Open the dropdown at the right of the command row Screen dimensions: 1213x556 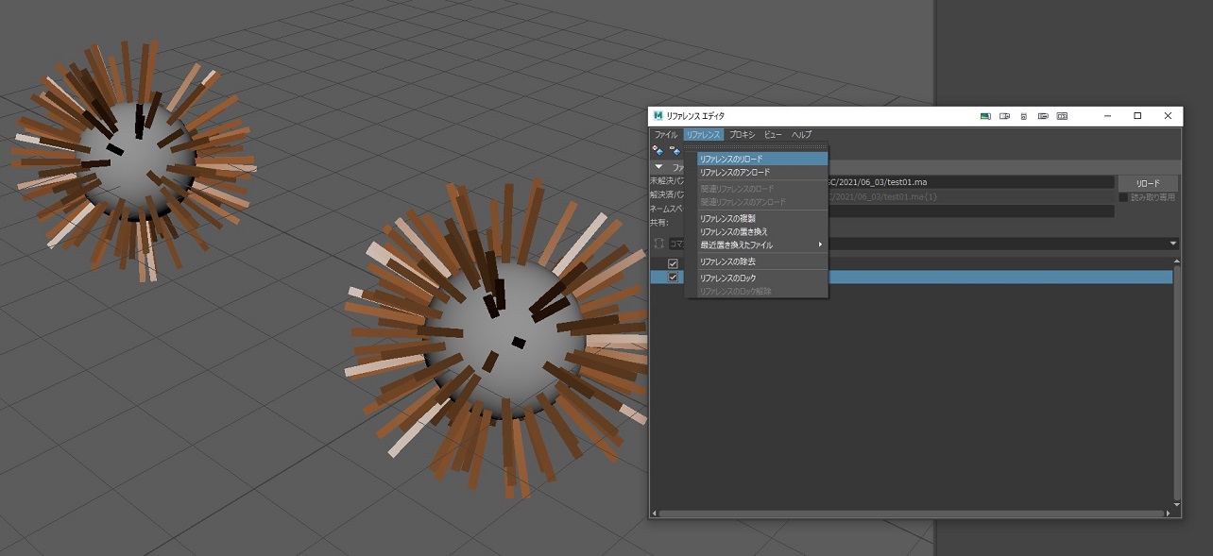tap(1170, 244)
